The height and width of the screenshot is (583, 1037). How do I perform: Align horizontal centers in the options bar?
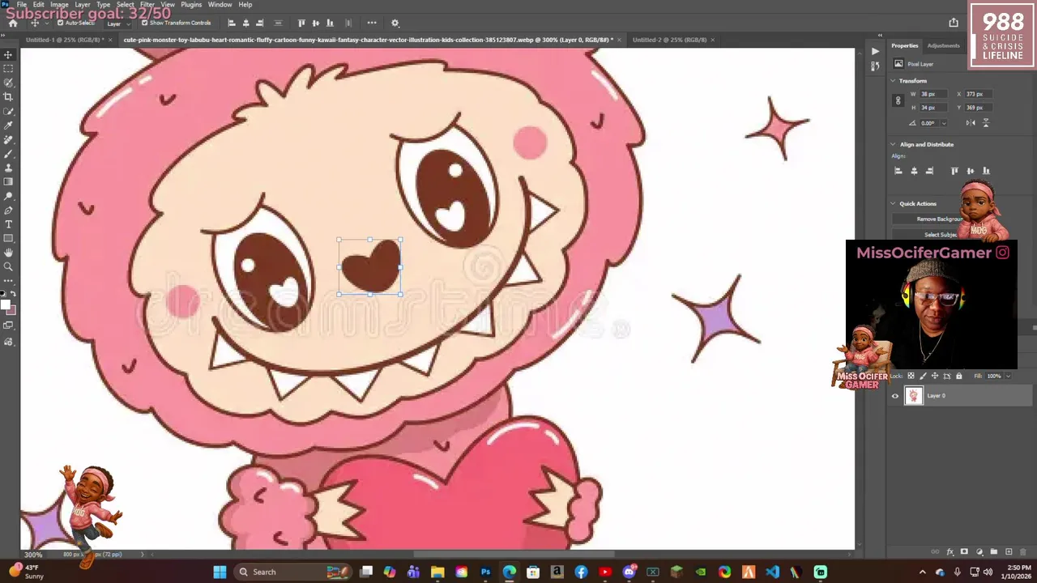tap(245, 23)
